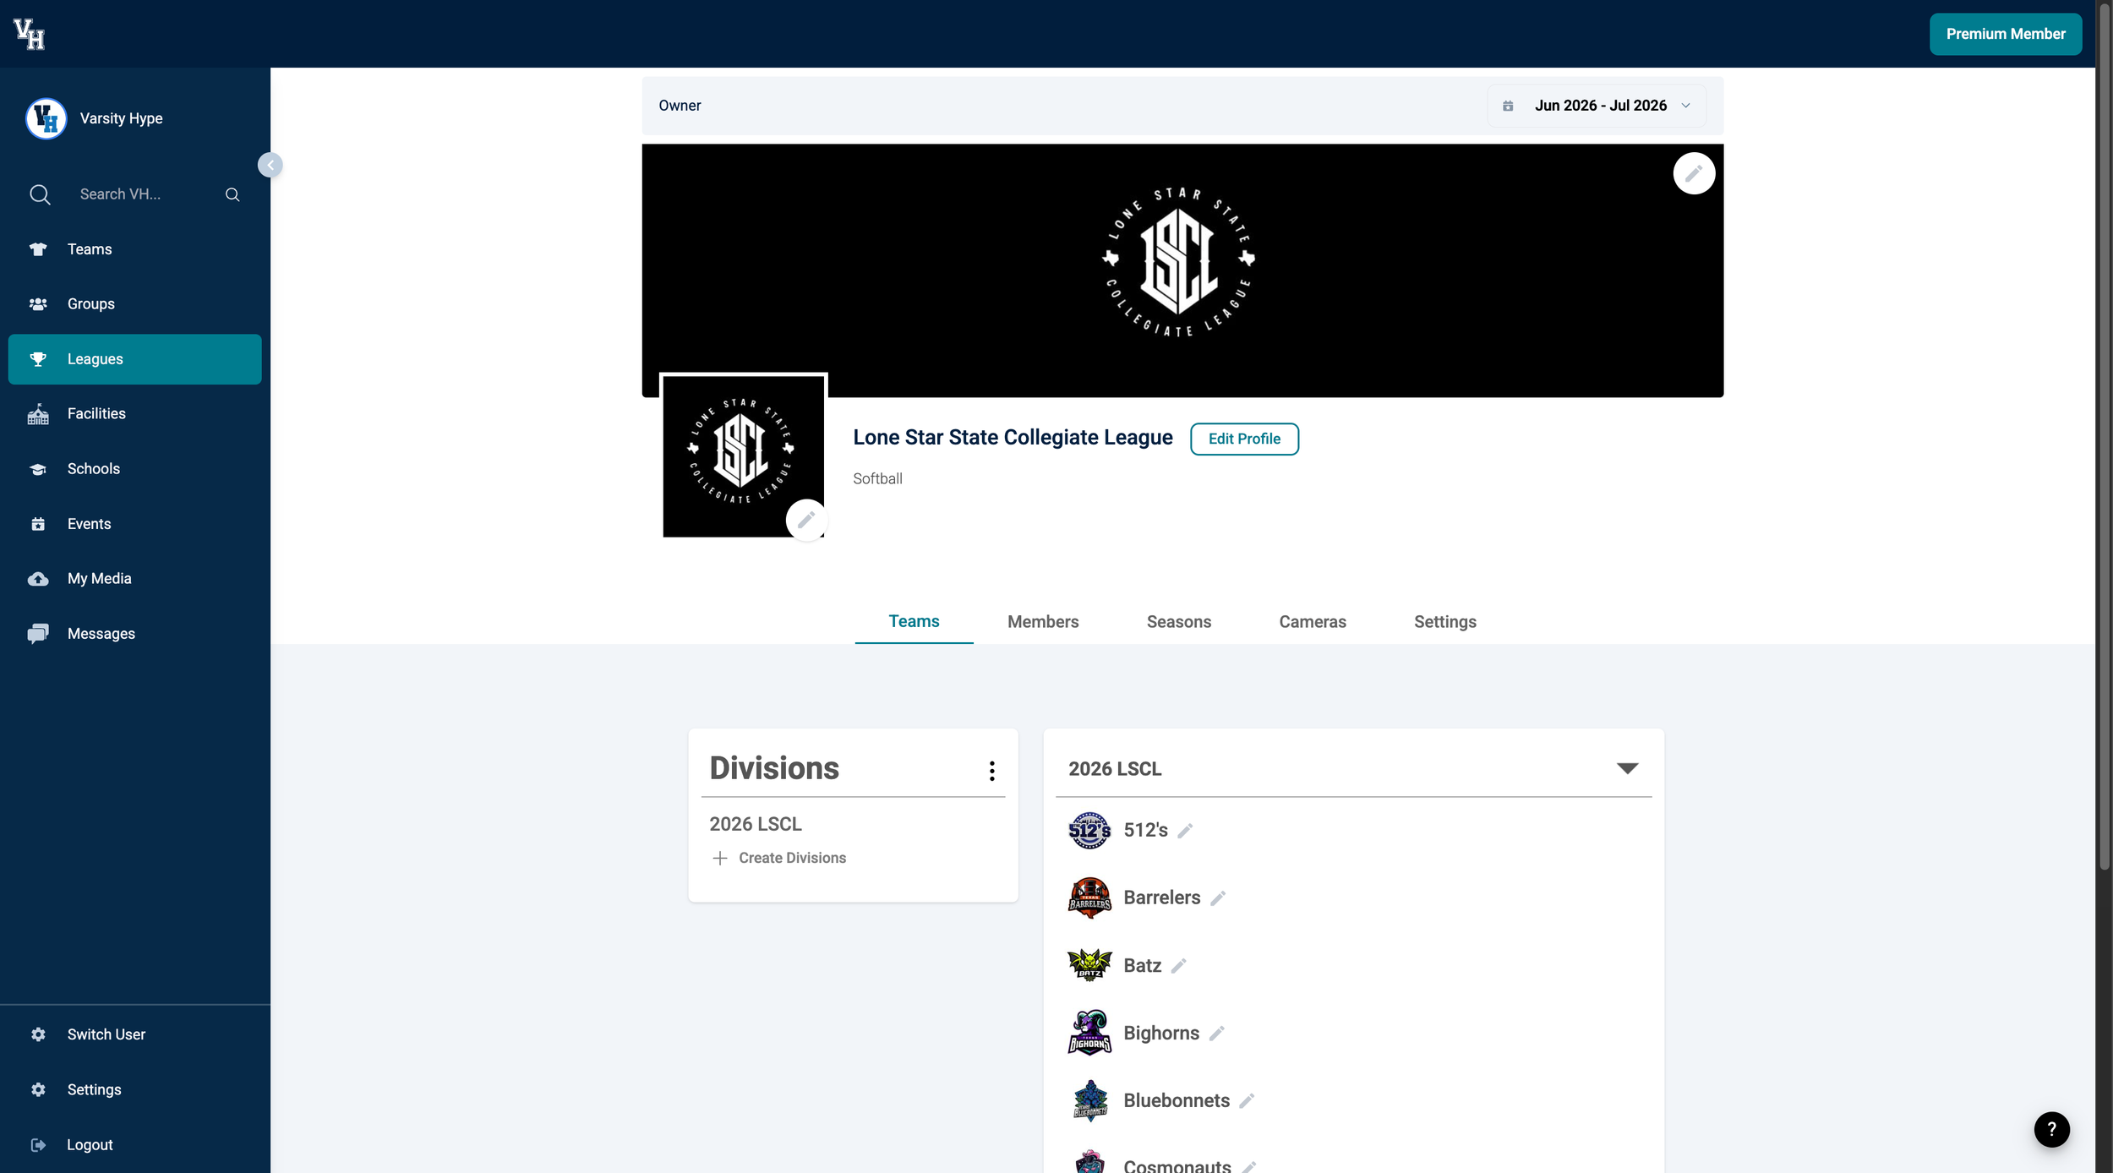Click the Premium Member button
This screenshot has width=2113, height=1173.
(x=2006, y=34)
